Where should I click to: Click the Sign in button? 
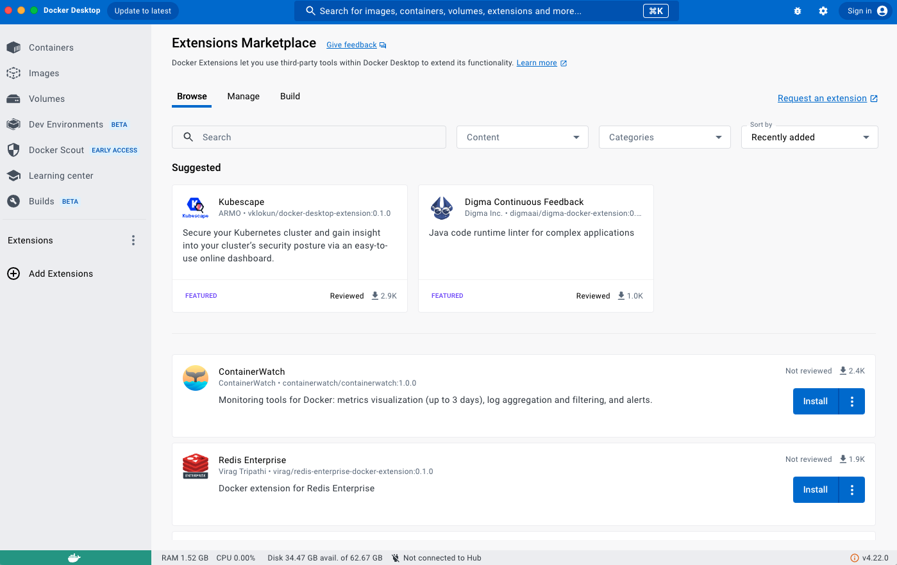(866, 11)
